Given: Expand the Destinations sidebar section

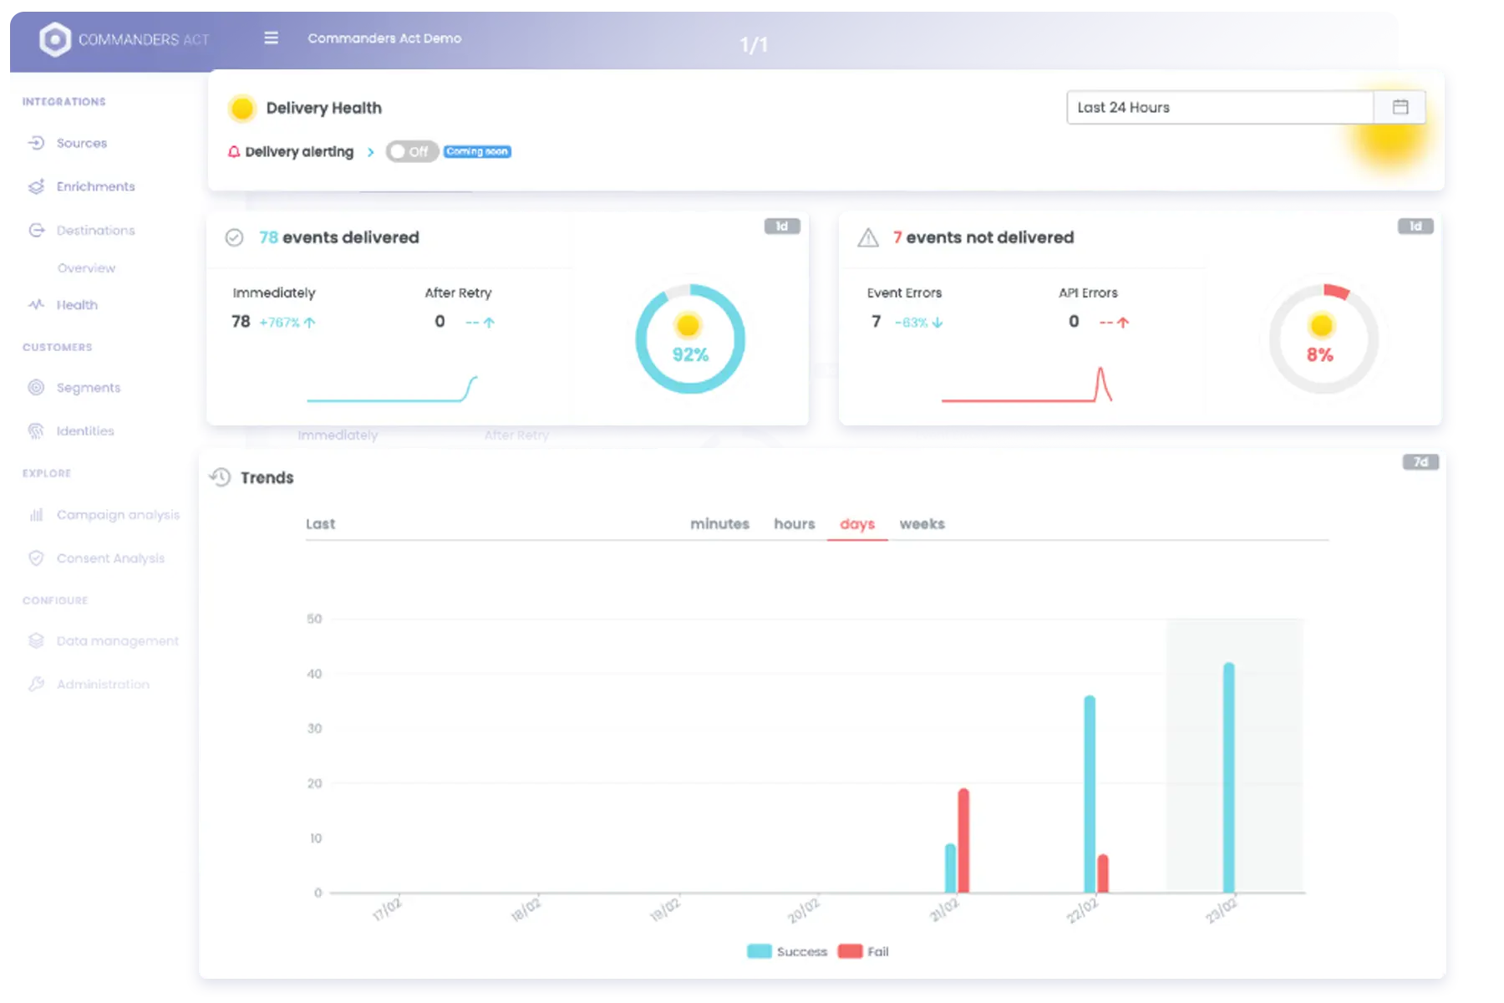Looking at the screenshot, I should [95, 230].
